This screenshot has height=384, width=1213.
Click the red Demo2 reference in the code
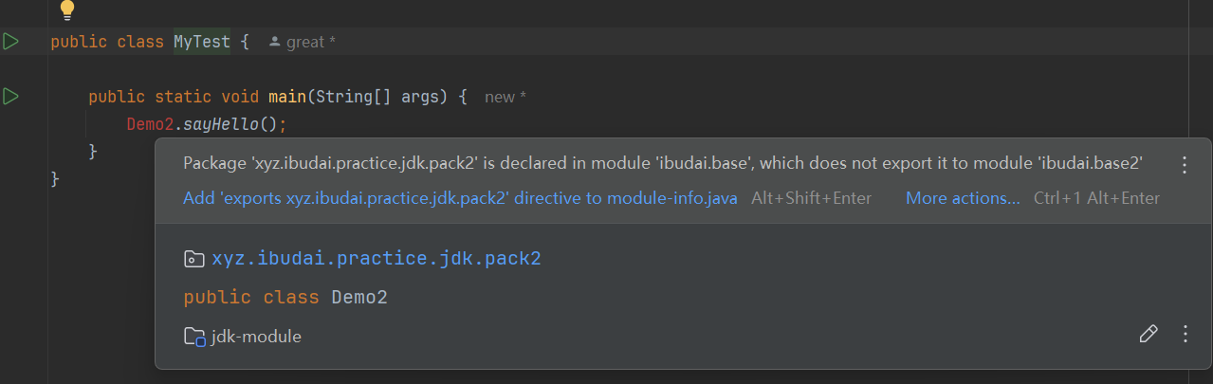click(150, 123)
